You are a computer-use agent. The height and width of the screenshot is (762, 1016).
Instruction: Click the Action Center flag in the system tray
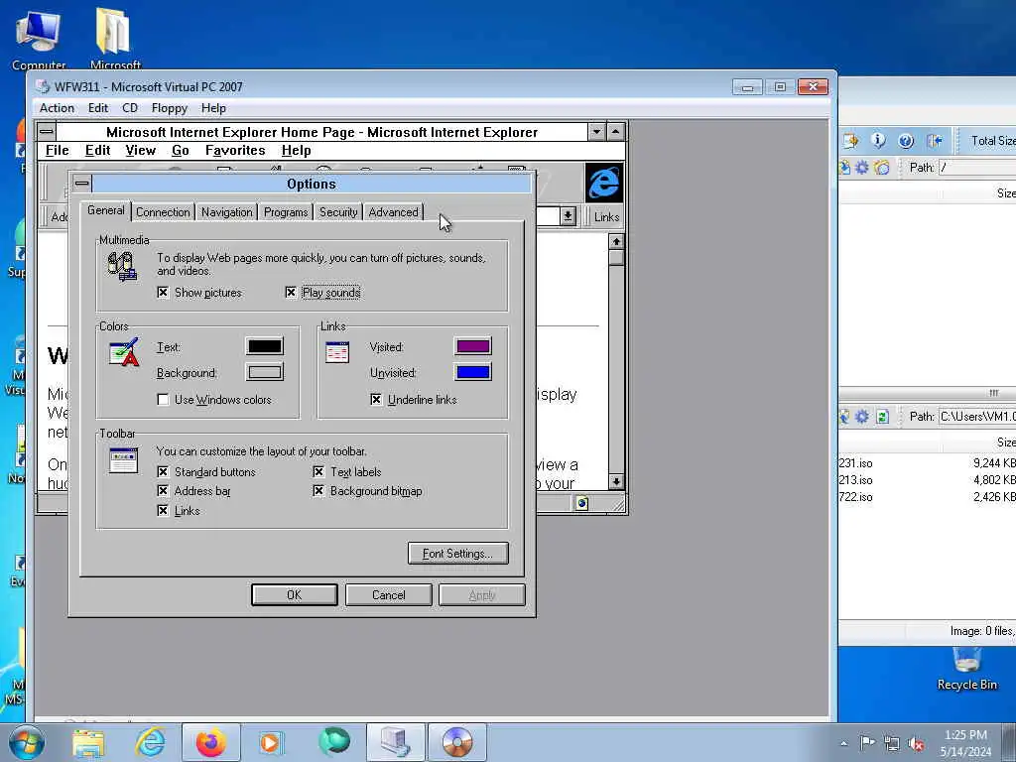coord(867,742)
